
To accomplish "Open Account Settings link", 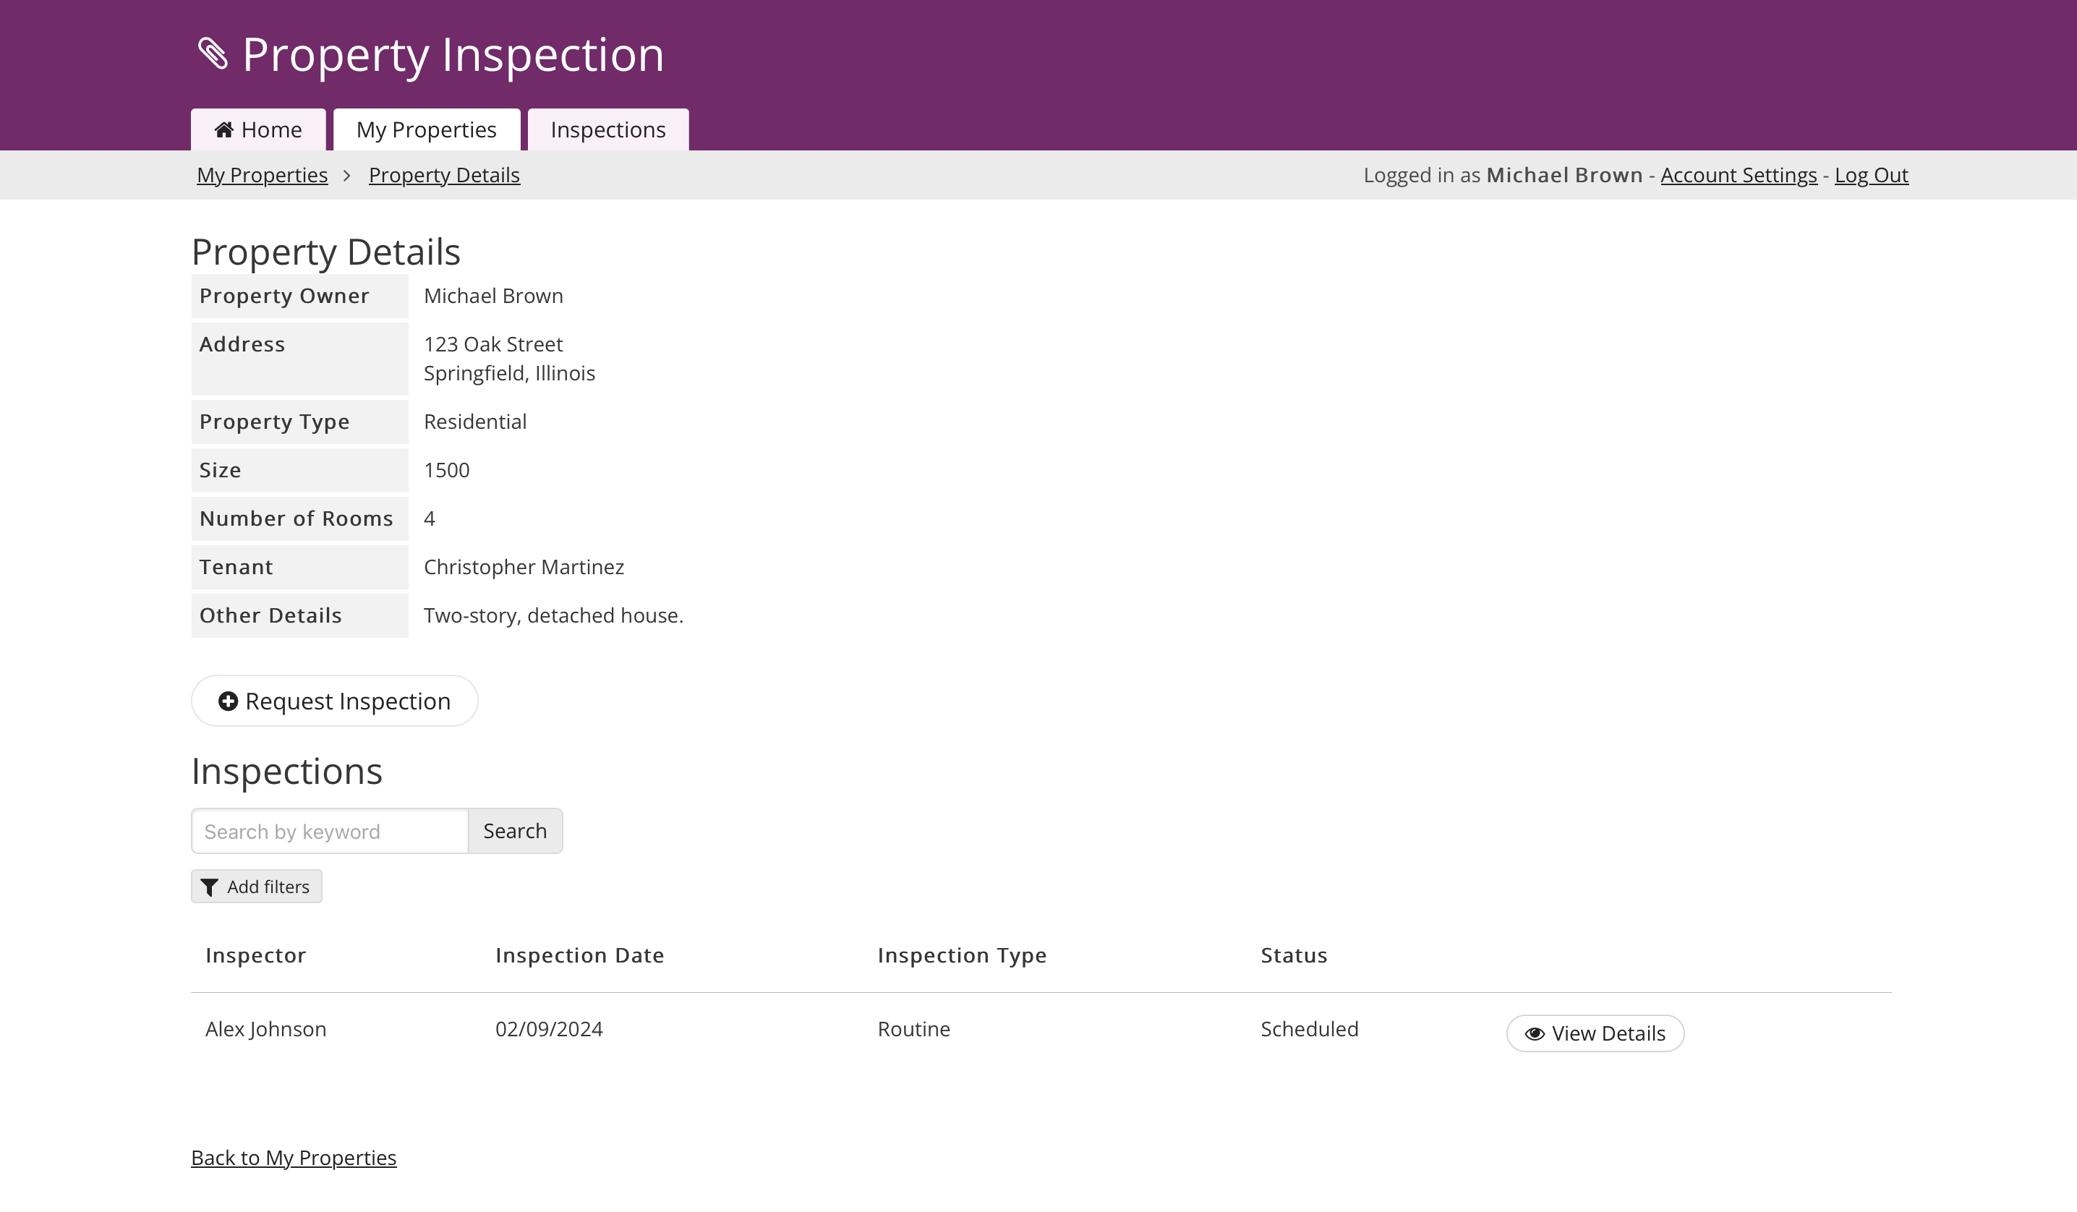I will 1739,176.
